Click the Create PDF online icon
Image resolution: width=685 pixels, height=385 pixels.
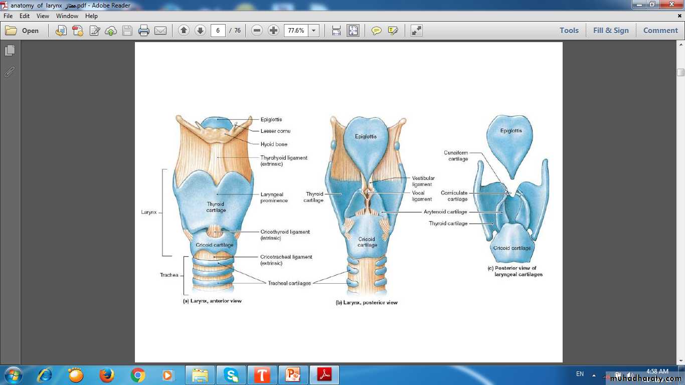pyautogui.click(x=78, y=31)
